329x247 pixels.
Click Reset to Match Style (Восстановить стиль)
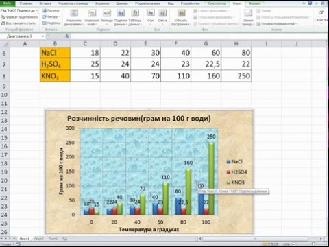[x=19, y=23]
